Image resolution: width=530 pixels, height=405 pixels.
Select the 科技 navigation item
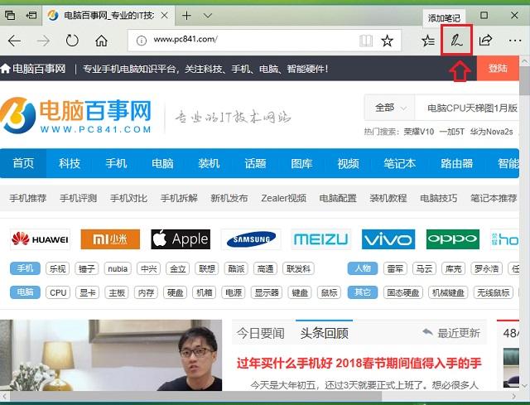[x=70, y=163]
